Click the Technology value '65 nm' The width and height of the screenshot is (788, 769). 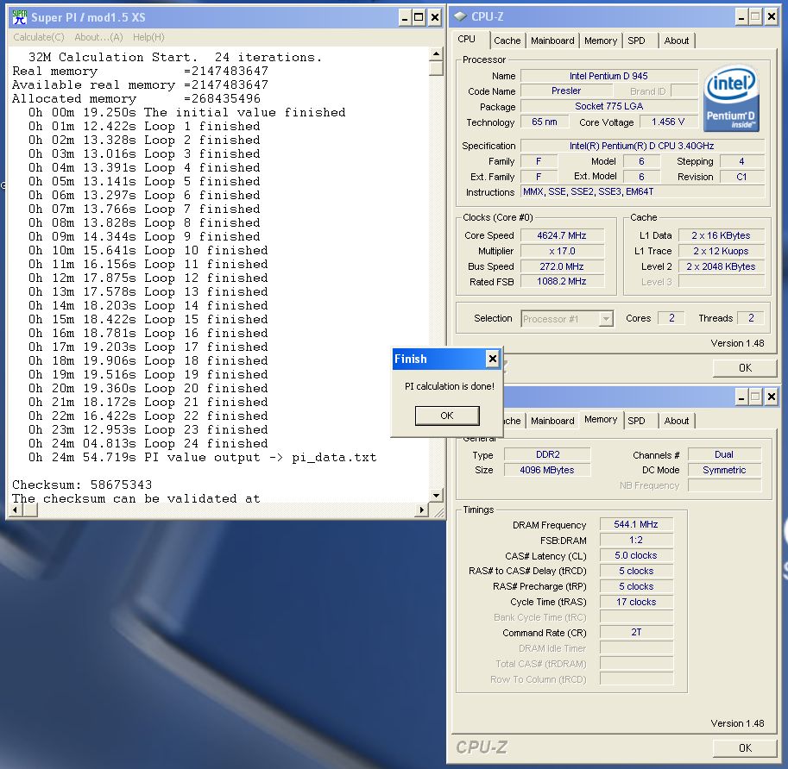point(545,122)
